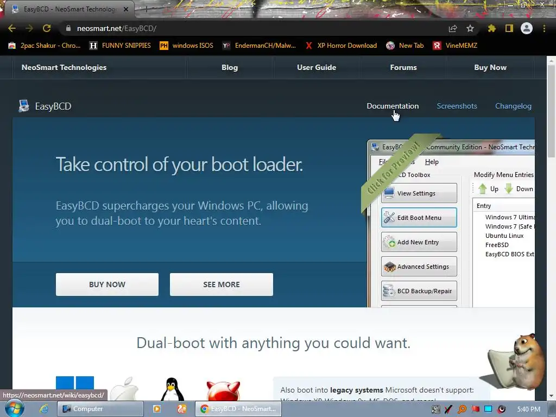Toggle the browser side panel icon
This screenshot has width=556, height=417.
coord(509,28)
